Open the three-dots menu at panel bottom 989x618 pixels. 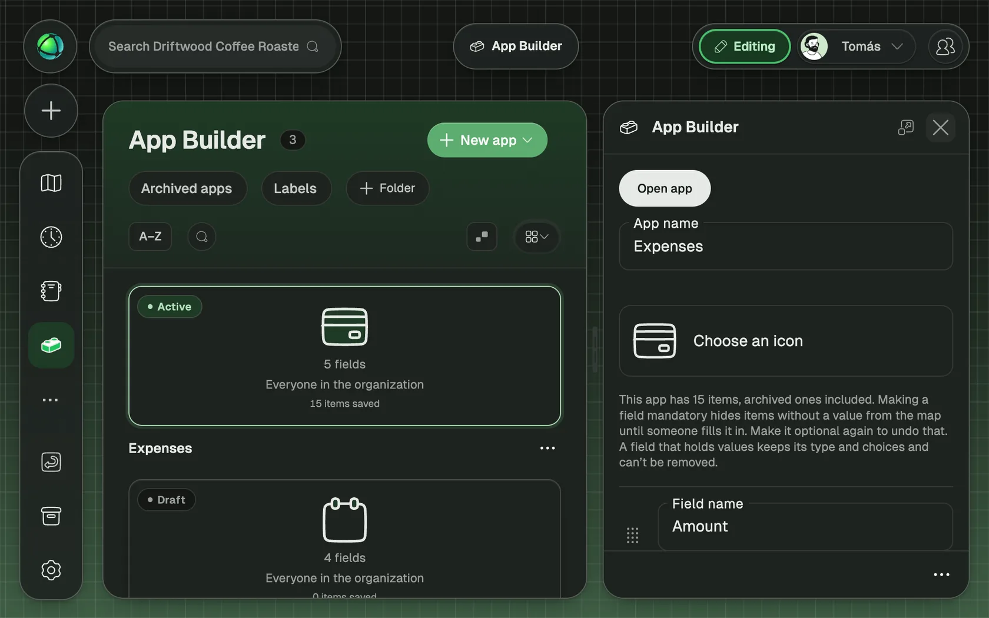(941, 574)
